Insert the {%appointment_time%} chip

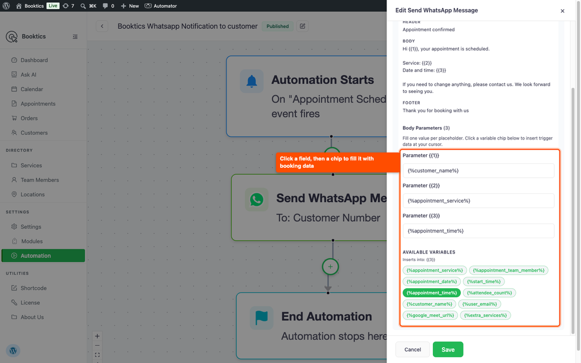[432, 293]
